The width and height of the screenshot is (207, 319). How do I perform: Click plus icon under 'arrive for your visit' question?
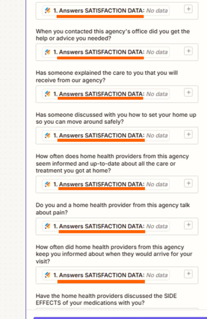coord(188,274)
